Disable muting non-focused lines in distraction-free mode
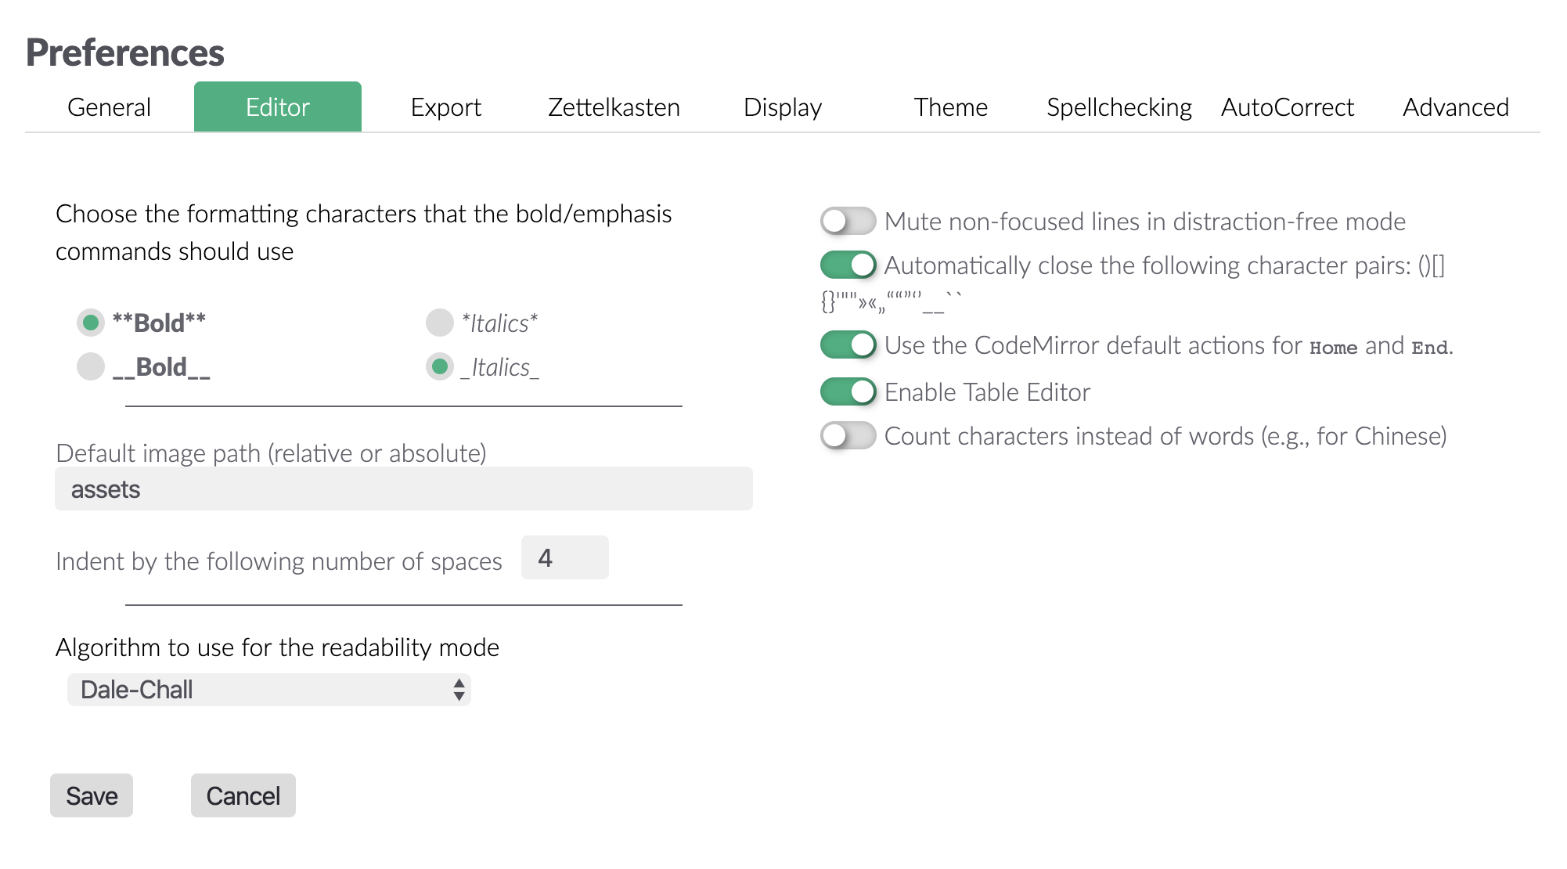The image size is (1567, 869). tap(848, 222)
